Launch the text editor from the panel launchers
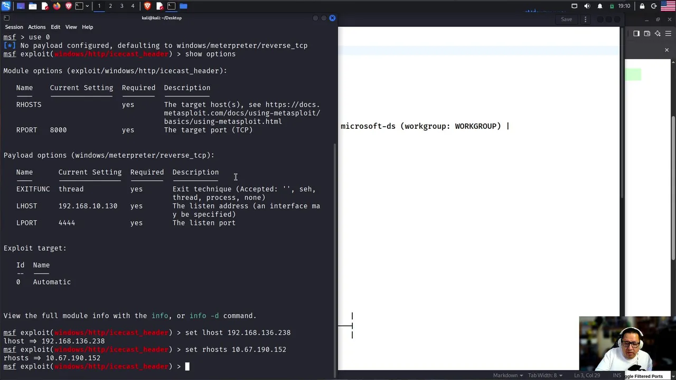676x380 pixels. tap(45, 6)
